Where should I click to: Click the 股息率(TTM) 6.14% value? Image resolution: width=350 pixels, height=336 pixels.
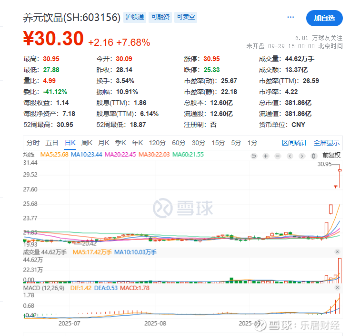(x=149, y=114)
